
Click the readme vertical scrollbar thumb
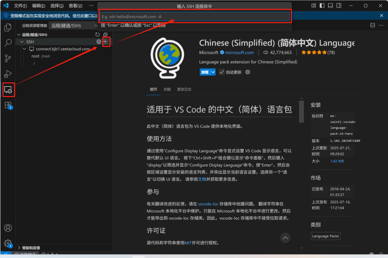pyautogui.click(x=301, y=111)
